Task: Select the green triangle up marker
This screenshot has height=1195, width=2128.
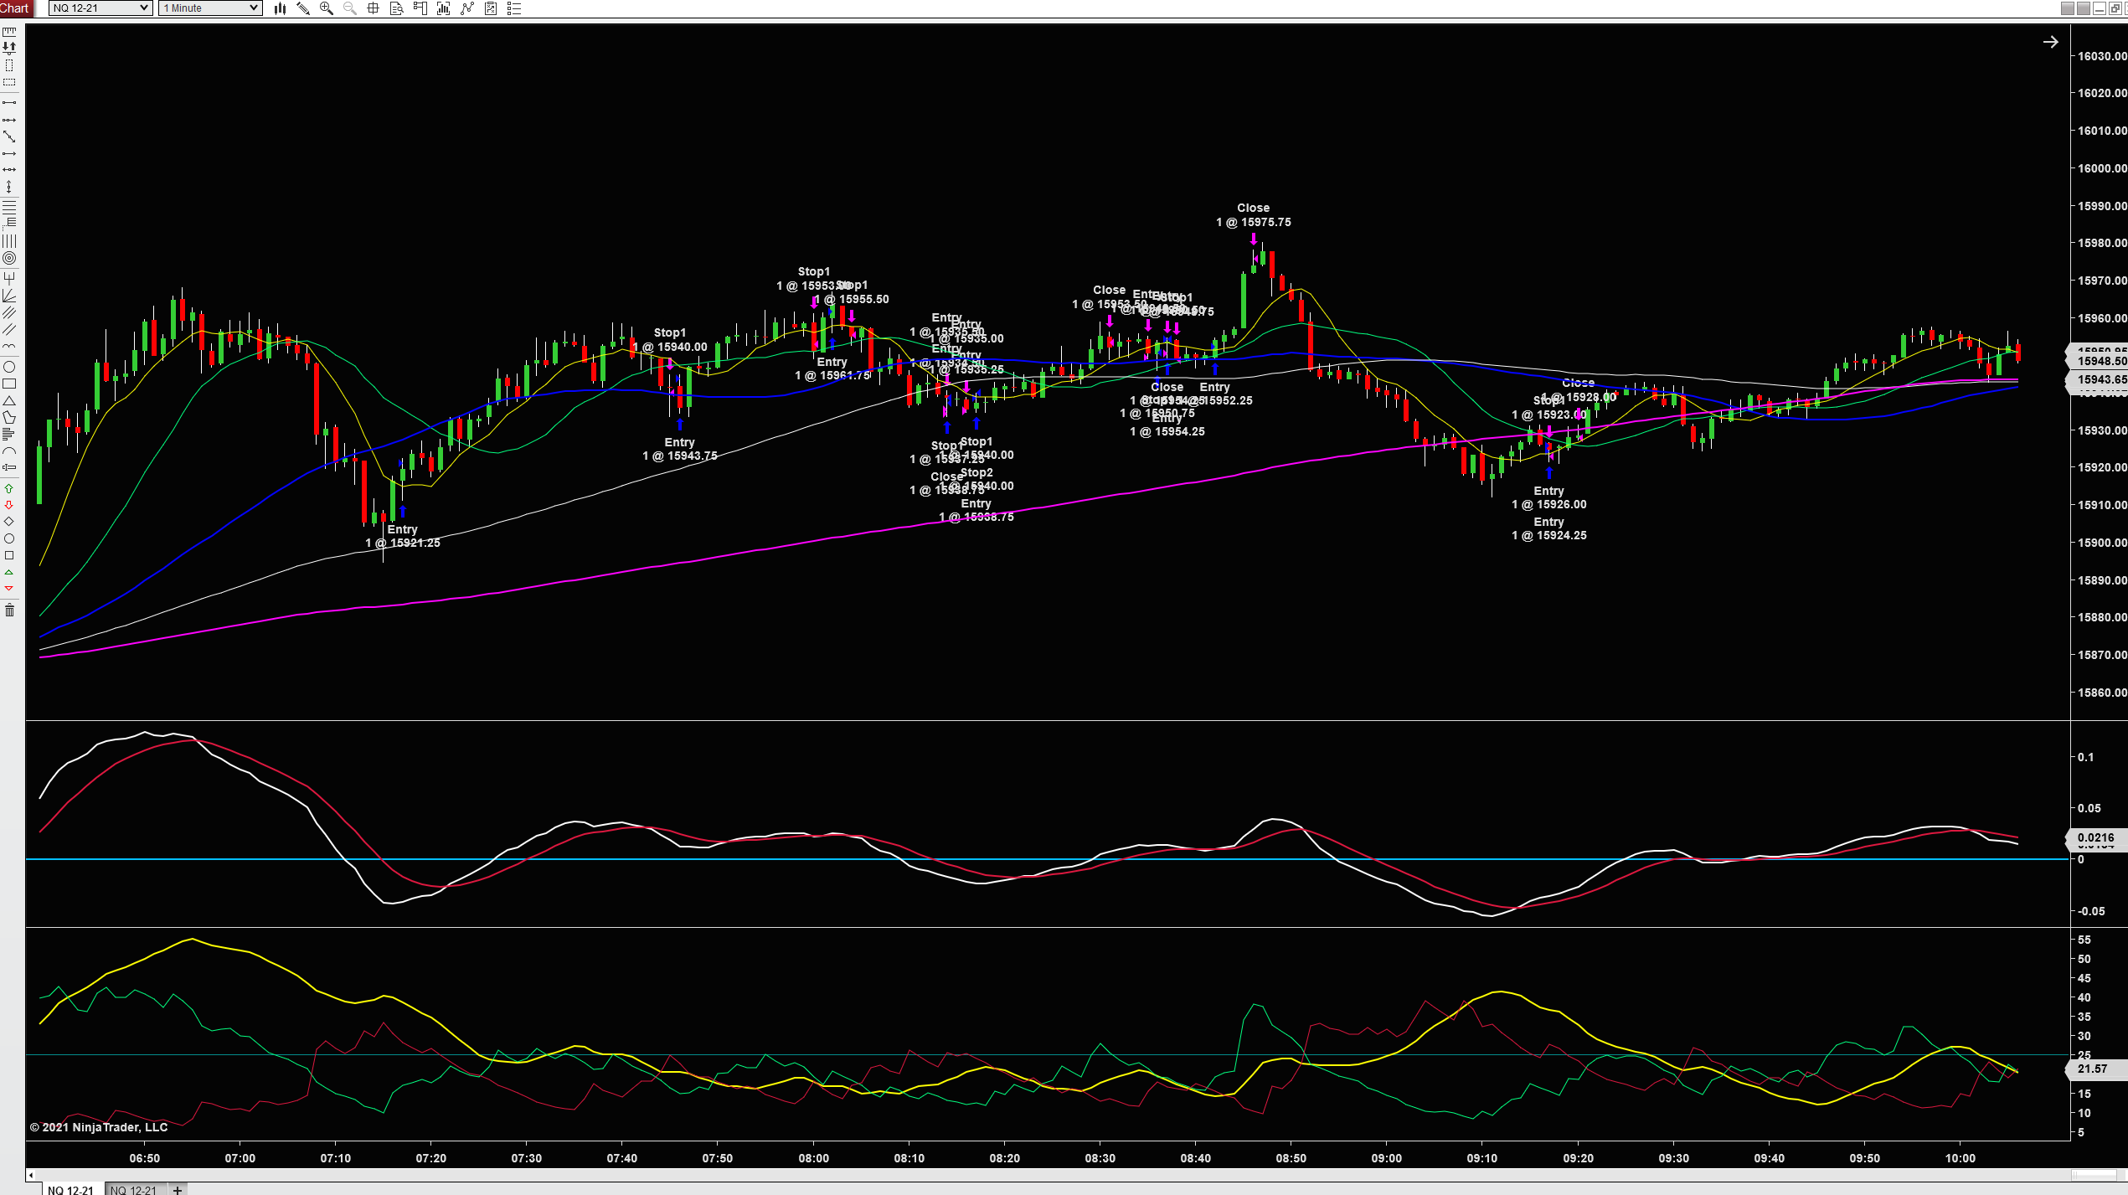Action: point(9,572)
